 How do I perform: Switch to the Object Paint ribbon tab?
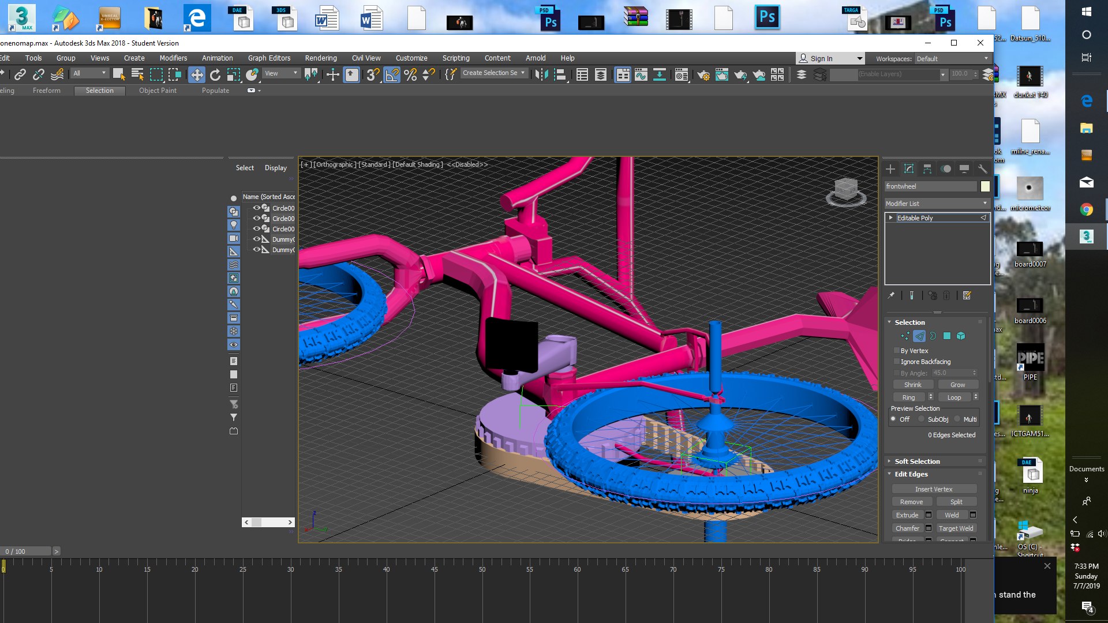point(158,91)
